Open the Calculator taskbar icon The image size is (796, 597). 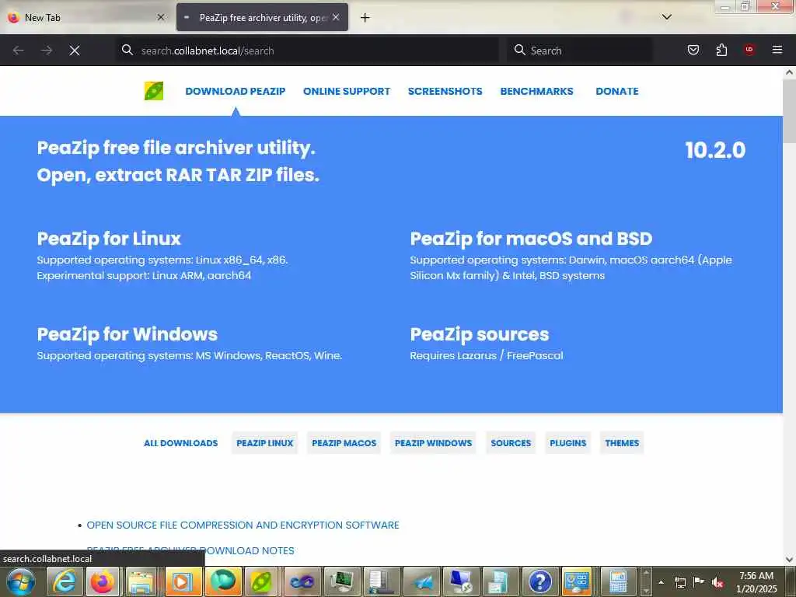coord(618,581)
